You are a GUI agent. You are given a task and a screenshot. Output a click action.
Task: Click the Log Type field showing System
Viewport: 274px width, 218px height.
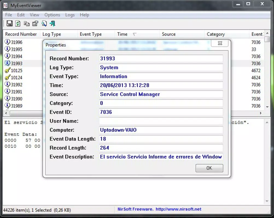point(161,67)
